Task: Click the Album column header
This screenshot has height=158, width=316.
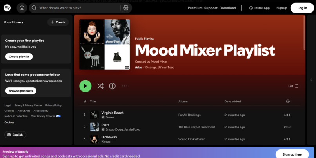Action: [183, 101]
